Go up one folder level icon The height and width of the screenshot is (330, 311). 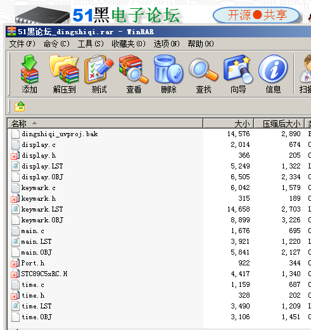(x=20, y=106)
